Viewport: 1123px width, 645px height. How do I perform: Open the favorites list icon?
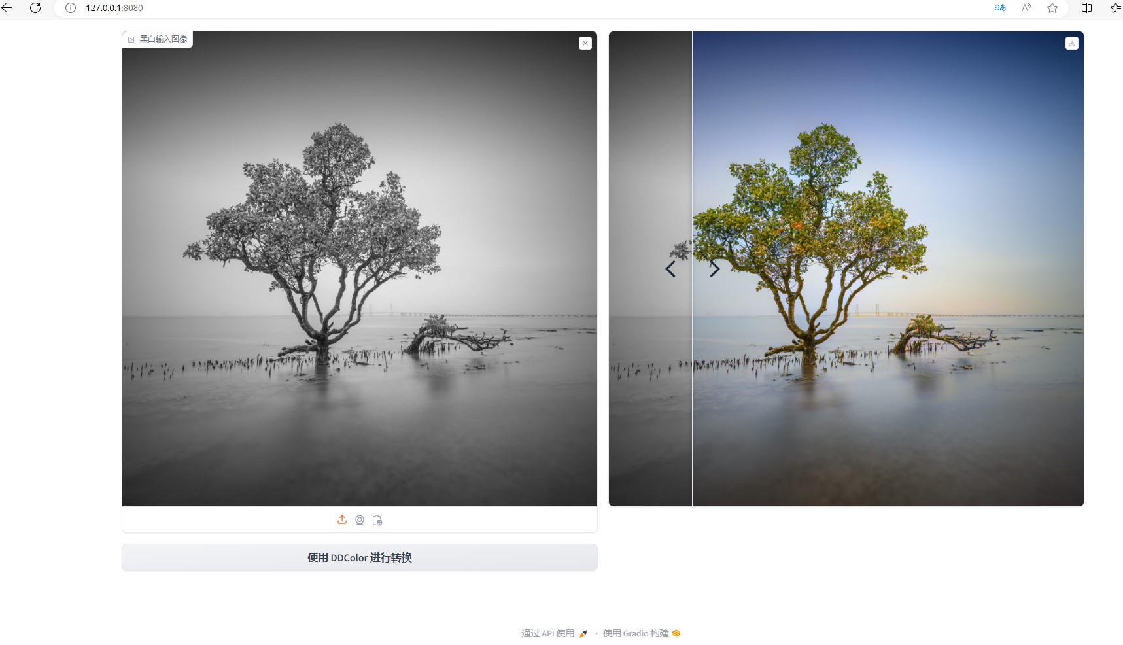point(1116,8)
